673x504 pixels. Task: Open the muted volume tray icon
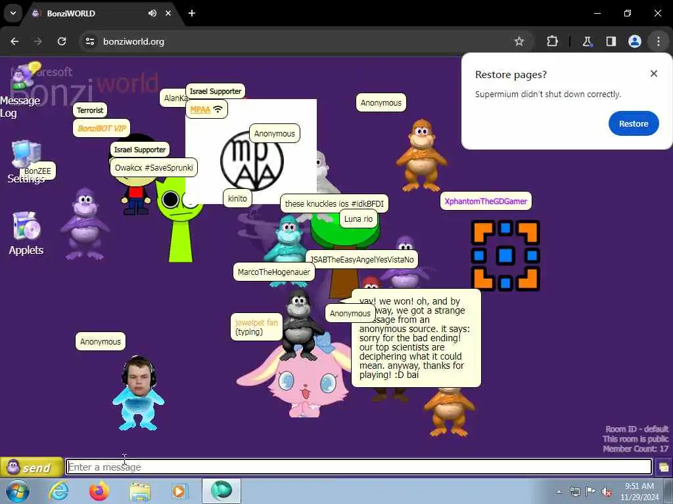(x=607, y=492)
